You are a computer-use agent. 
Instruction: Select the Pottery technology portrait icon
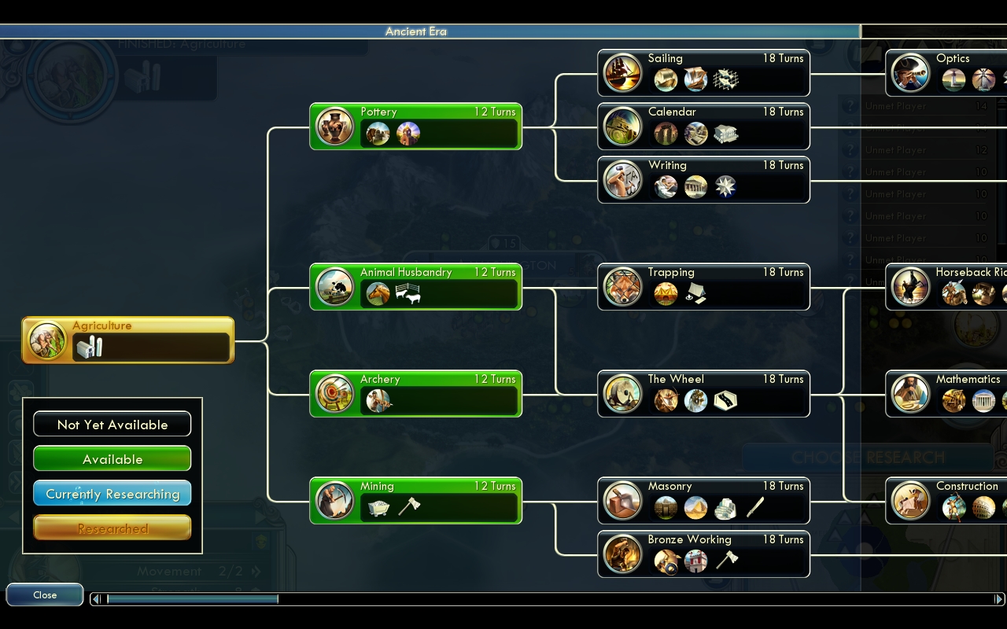(x=334, y=127)
